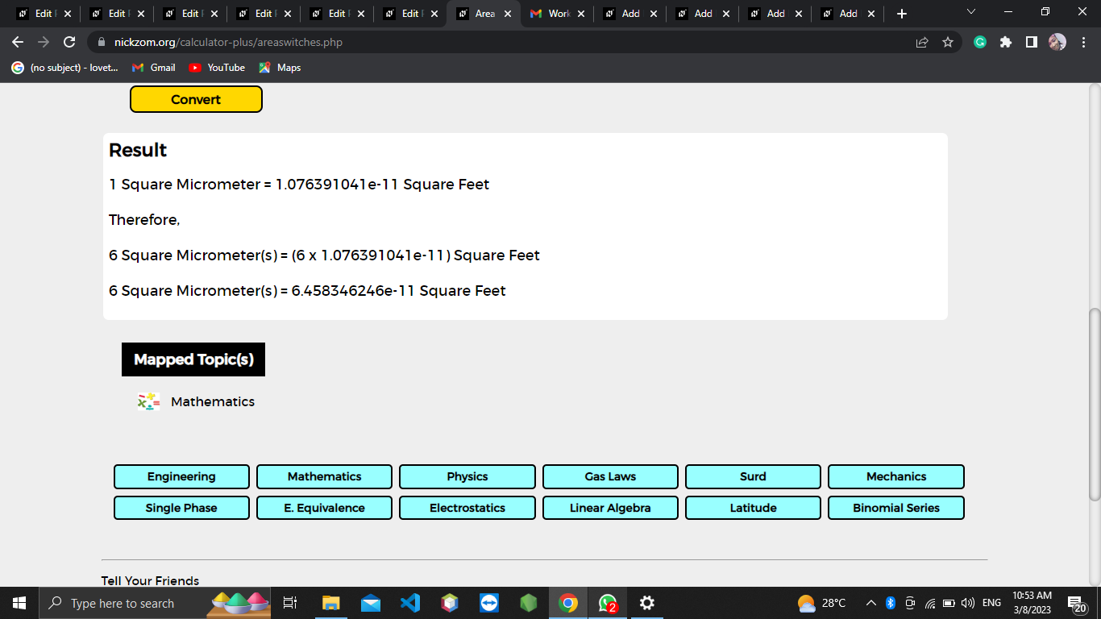The height and width of the screenshot is (619, 1101).
Task: Share this page using the share icon
Action: pos(922,42)
